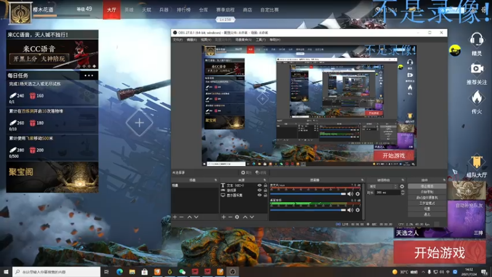Viewport: 492px width, 277px height.
Task: Open settings gear for desktop audio track
Action: coord(357,210)
